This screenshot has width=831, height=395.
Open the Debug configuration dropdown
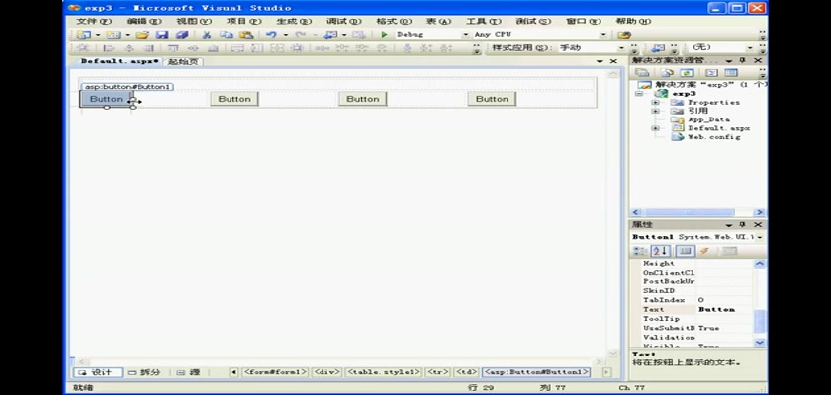[465, 34]
